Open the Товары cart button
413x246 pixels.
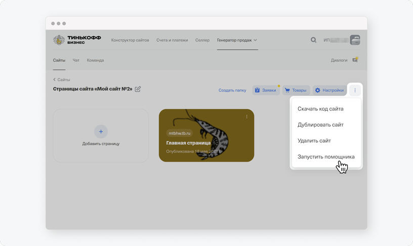[296, 90]
